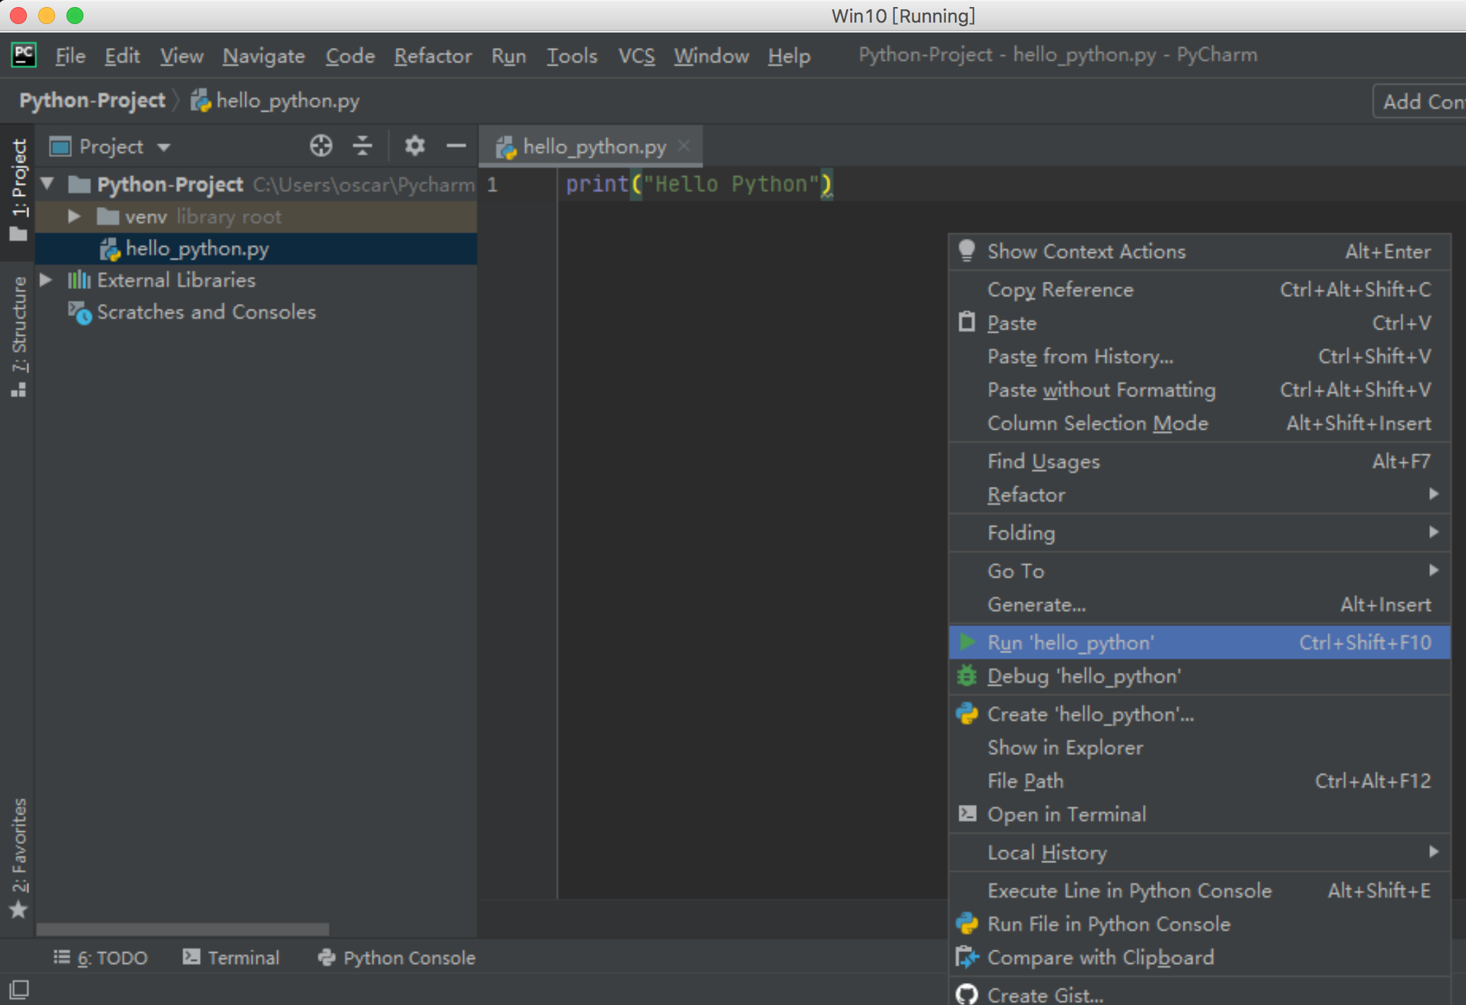Hide the Project panel with minus icon

tap(456, 146)
